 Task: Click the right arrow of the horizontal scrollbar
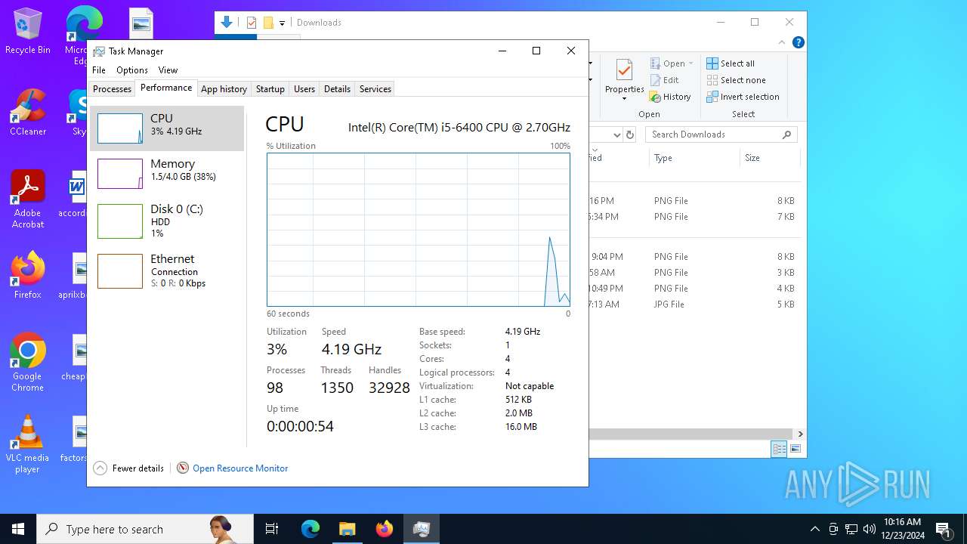coord(800,434)
